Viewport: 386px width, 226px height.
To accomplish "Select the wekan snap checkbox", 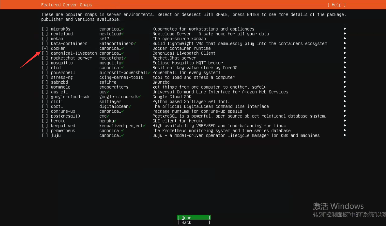I will pyautogui.click(x=45, y=39).
